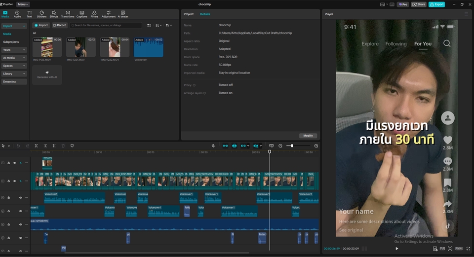Click the undo arrow in timeline toolbar
The width and height of the screenshot is (474, 257).
coord(19,146)
